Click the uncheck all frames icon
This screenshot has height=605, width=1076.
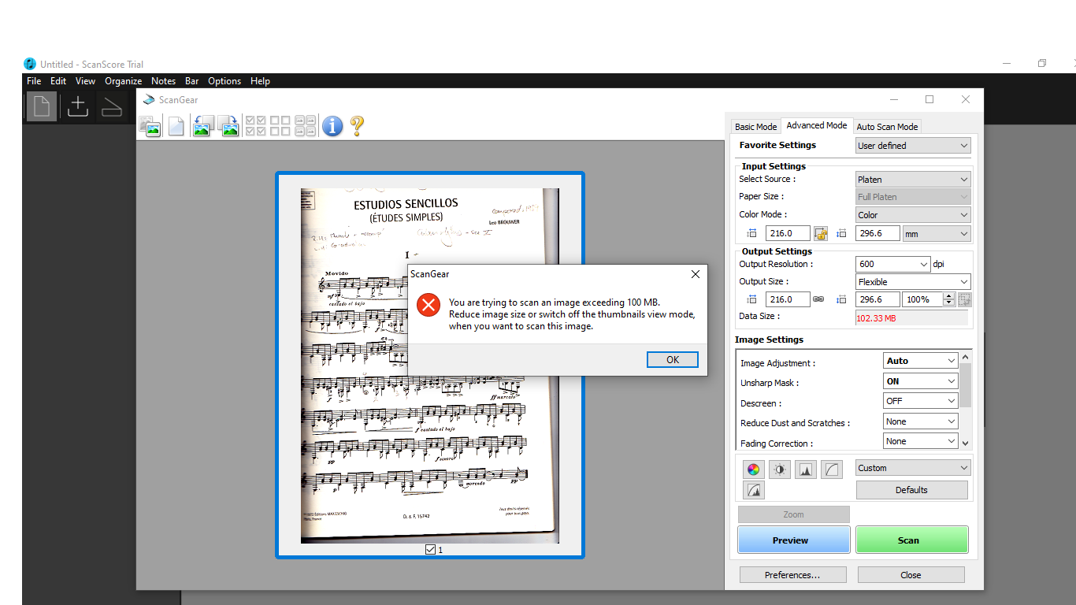click(280, 126)
